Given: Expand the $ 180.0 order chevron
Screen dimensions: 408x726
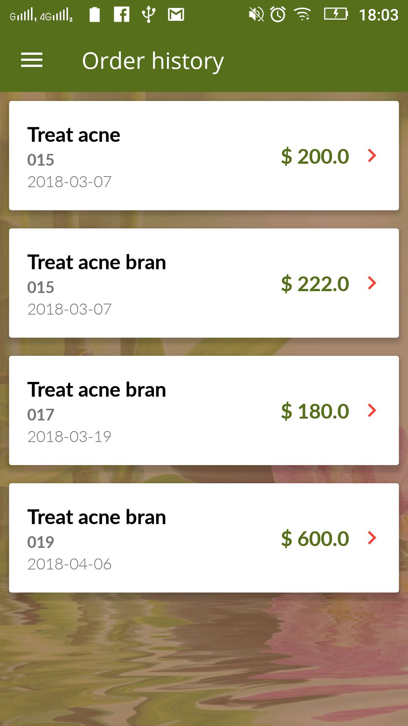Looking at the screenshot, I should [372, 410].
